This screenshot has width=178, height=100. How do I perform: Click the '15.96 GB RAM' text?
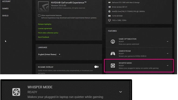point(117,16)
